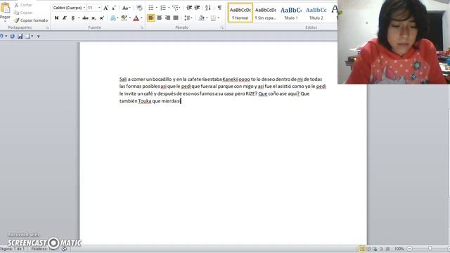Toggle show paragraph marks (¶)
This screenshot has height=253, width=450.
point(219,8)
